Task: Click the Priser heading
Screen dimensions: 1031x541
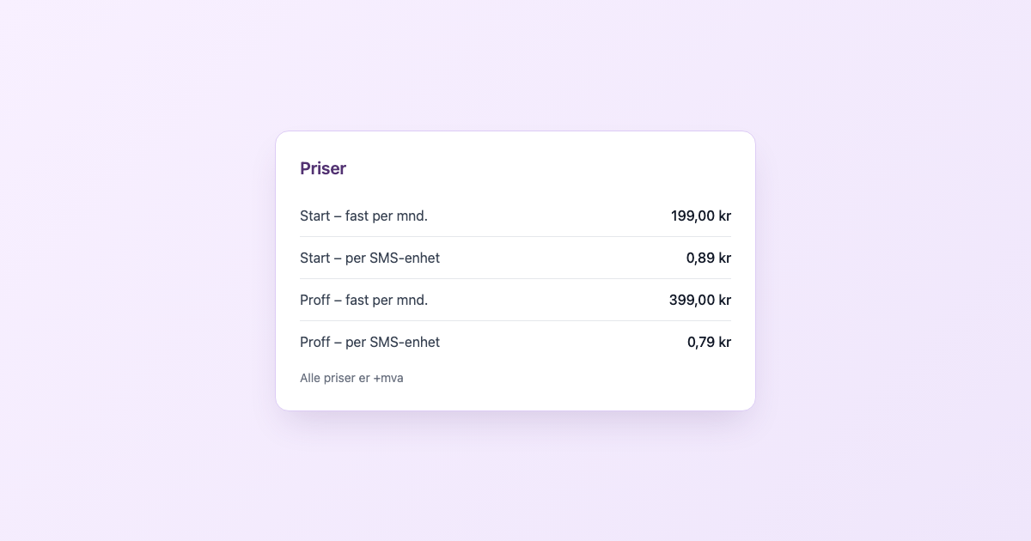Action: [323, 168]
